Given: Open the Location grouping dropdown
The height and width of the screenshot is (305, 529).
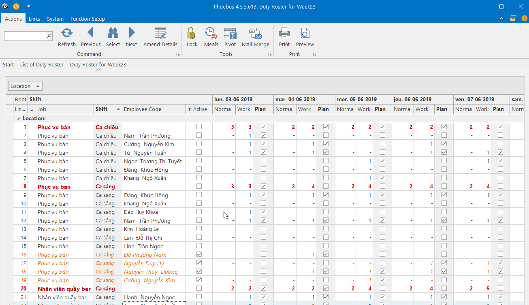Looking at the screenshot, I should coord(25,86).
